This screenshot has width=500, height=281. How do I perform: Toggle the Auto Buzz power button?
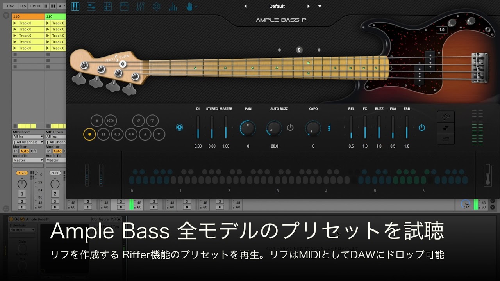(x=290, y=127)
